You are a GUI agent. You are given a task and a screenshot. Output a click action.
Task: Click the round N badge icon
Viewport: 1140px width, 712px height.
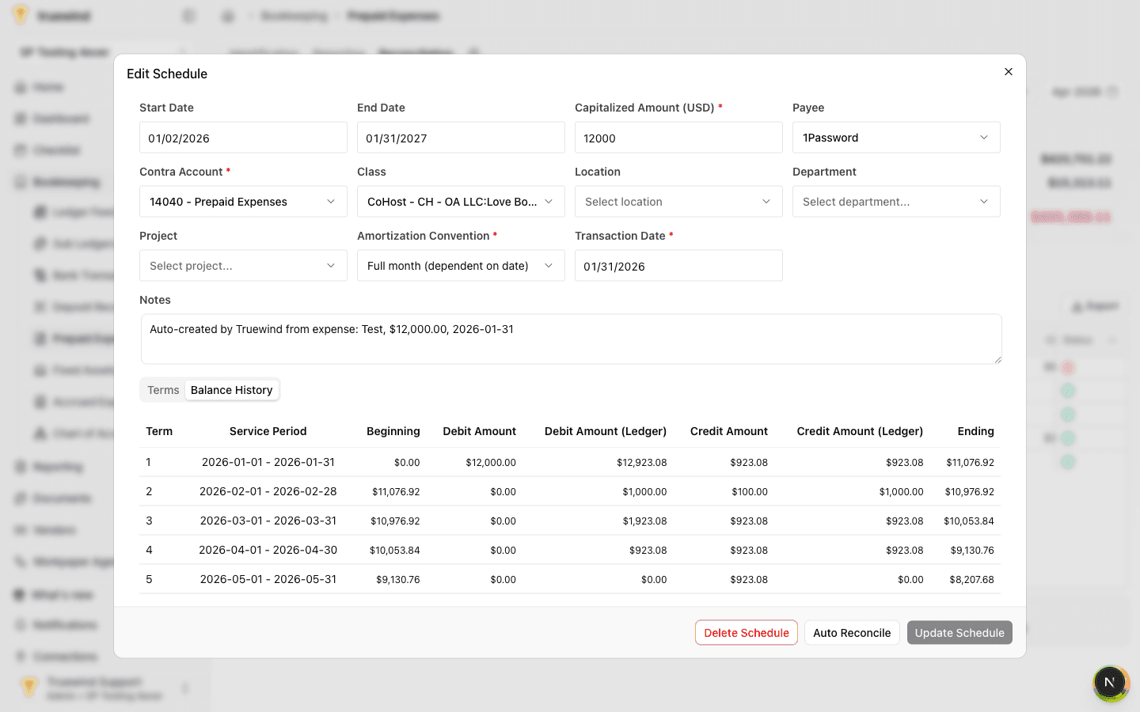tap(1110, 682)
